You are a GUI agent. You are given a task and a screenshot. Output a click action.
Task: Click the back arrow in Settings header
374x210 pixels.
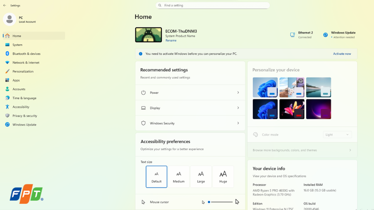click(x=5, y=5)
